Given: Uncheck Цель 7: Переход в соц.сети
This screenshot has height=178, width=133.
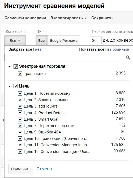Looking at the screenshot, I should 20,126.
